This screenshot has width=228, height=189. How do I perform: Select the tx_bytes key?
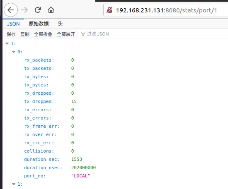[36, 85]
